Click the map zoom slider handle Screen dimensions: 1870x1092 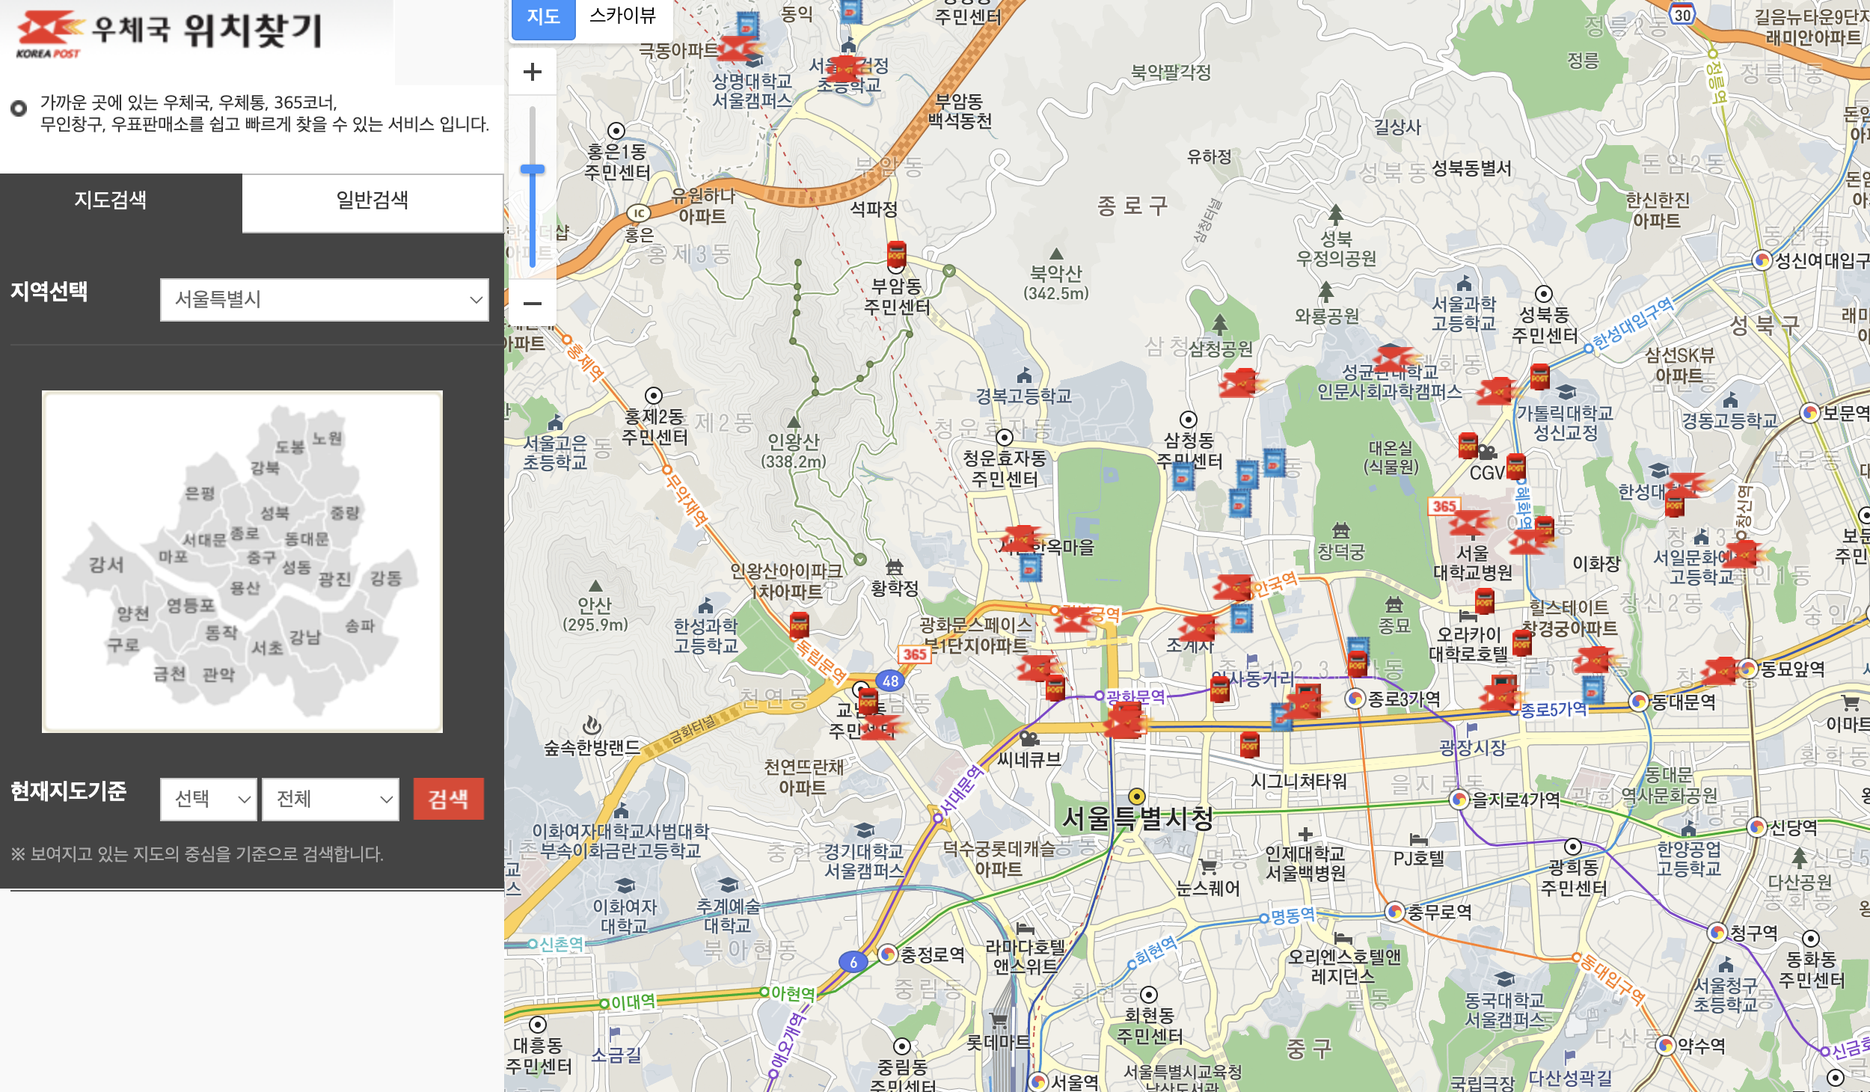[x=532, y=170]
